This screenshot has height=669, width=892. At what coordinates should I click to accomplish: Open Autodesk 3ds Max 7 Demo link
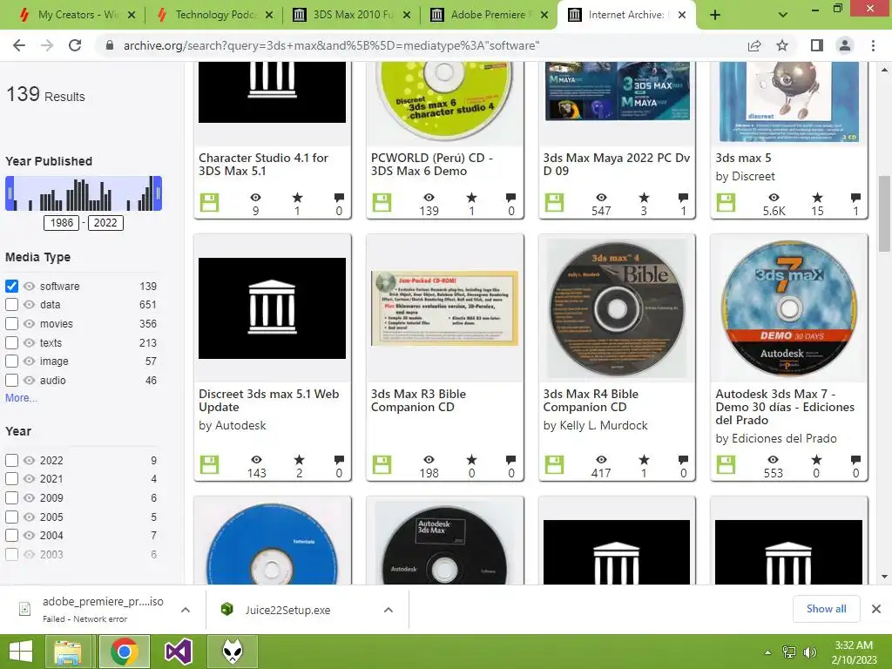click(x=785, y=407)
